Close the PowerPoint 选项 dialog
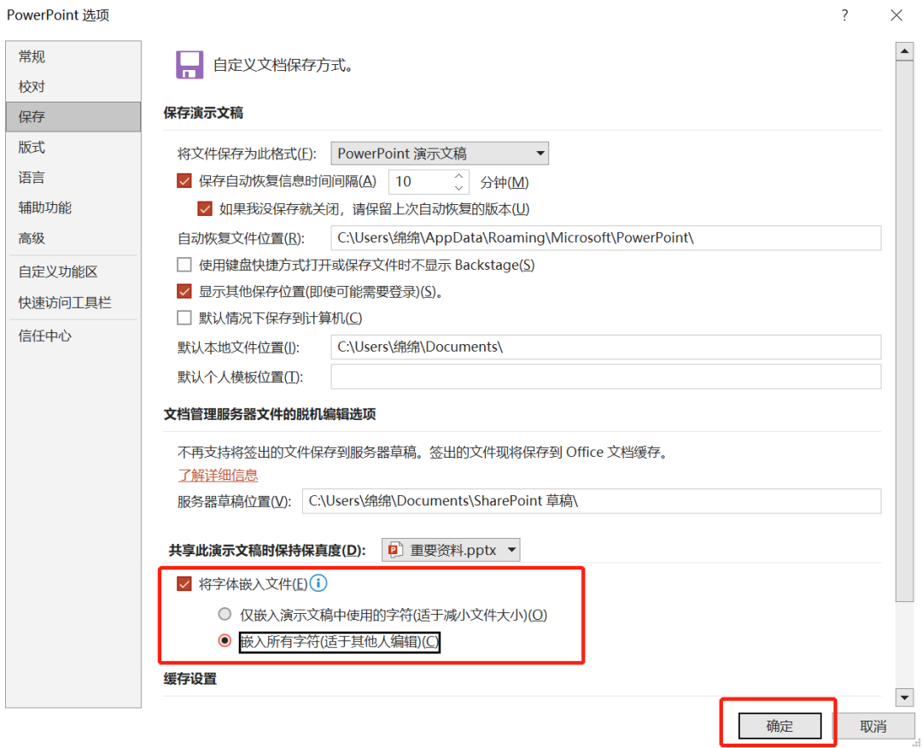The image size is (922, 748). [896, 15]
